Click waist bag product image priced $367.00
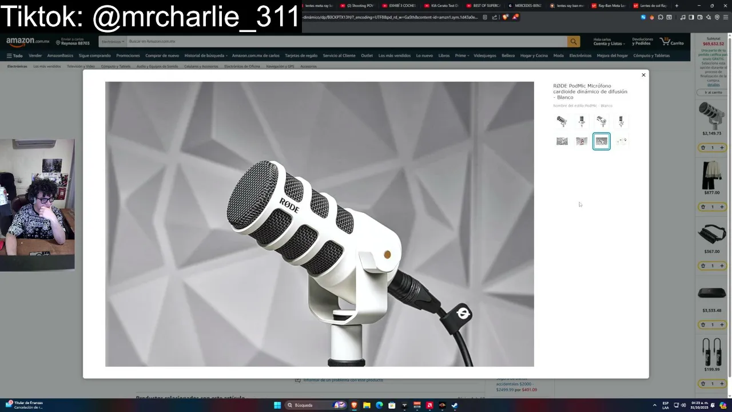This screenshot has height=412, width=732. point(712,234)
